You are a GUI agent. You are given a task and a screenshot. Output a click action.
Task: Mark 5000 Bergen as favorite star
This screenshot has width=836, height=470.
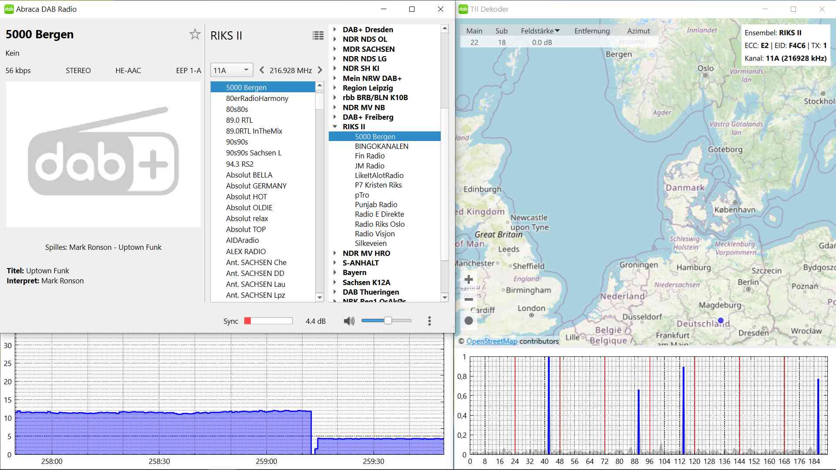coord(195,34)
